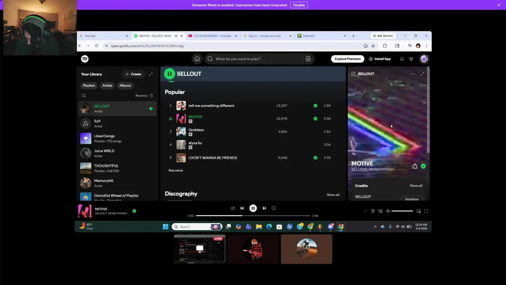Show all Credits in Now Playing panel
The height and width of the screenshot is (285, 506).
(416, 186)
